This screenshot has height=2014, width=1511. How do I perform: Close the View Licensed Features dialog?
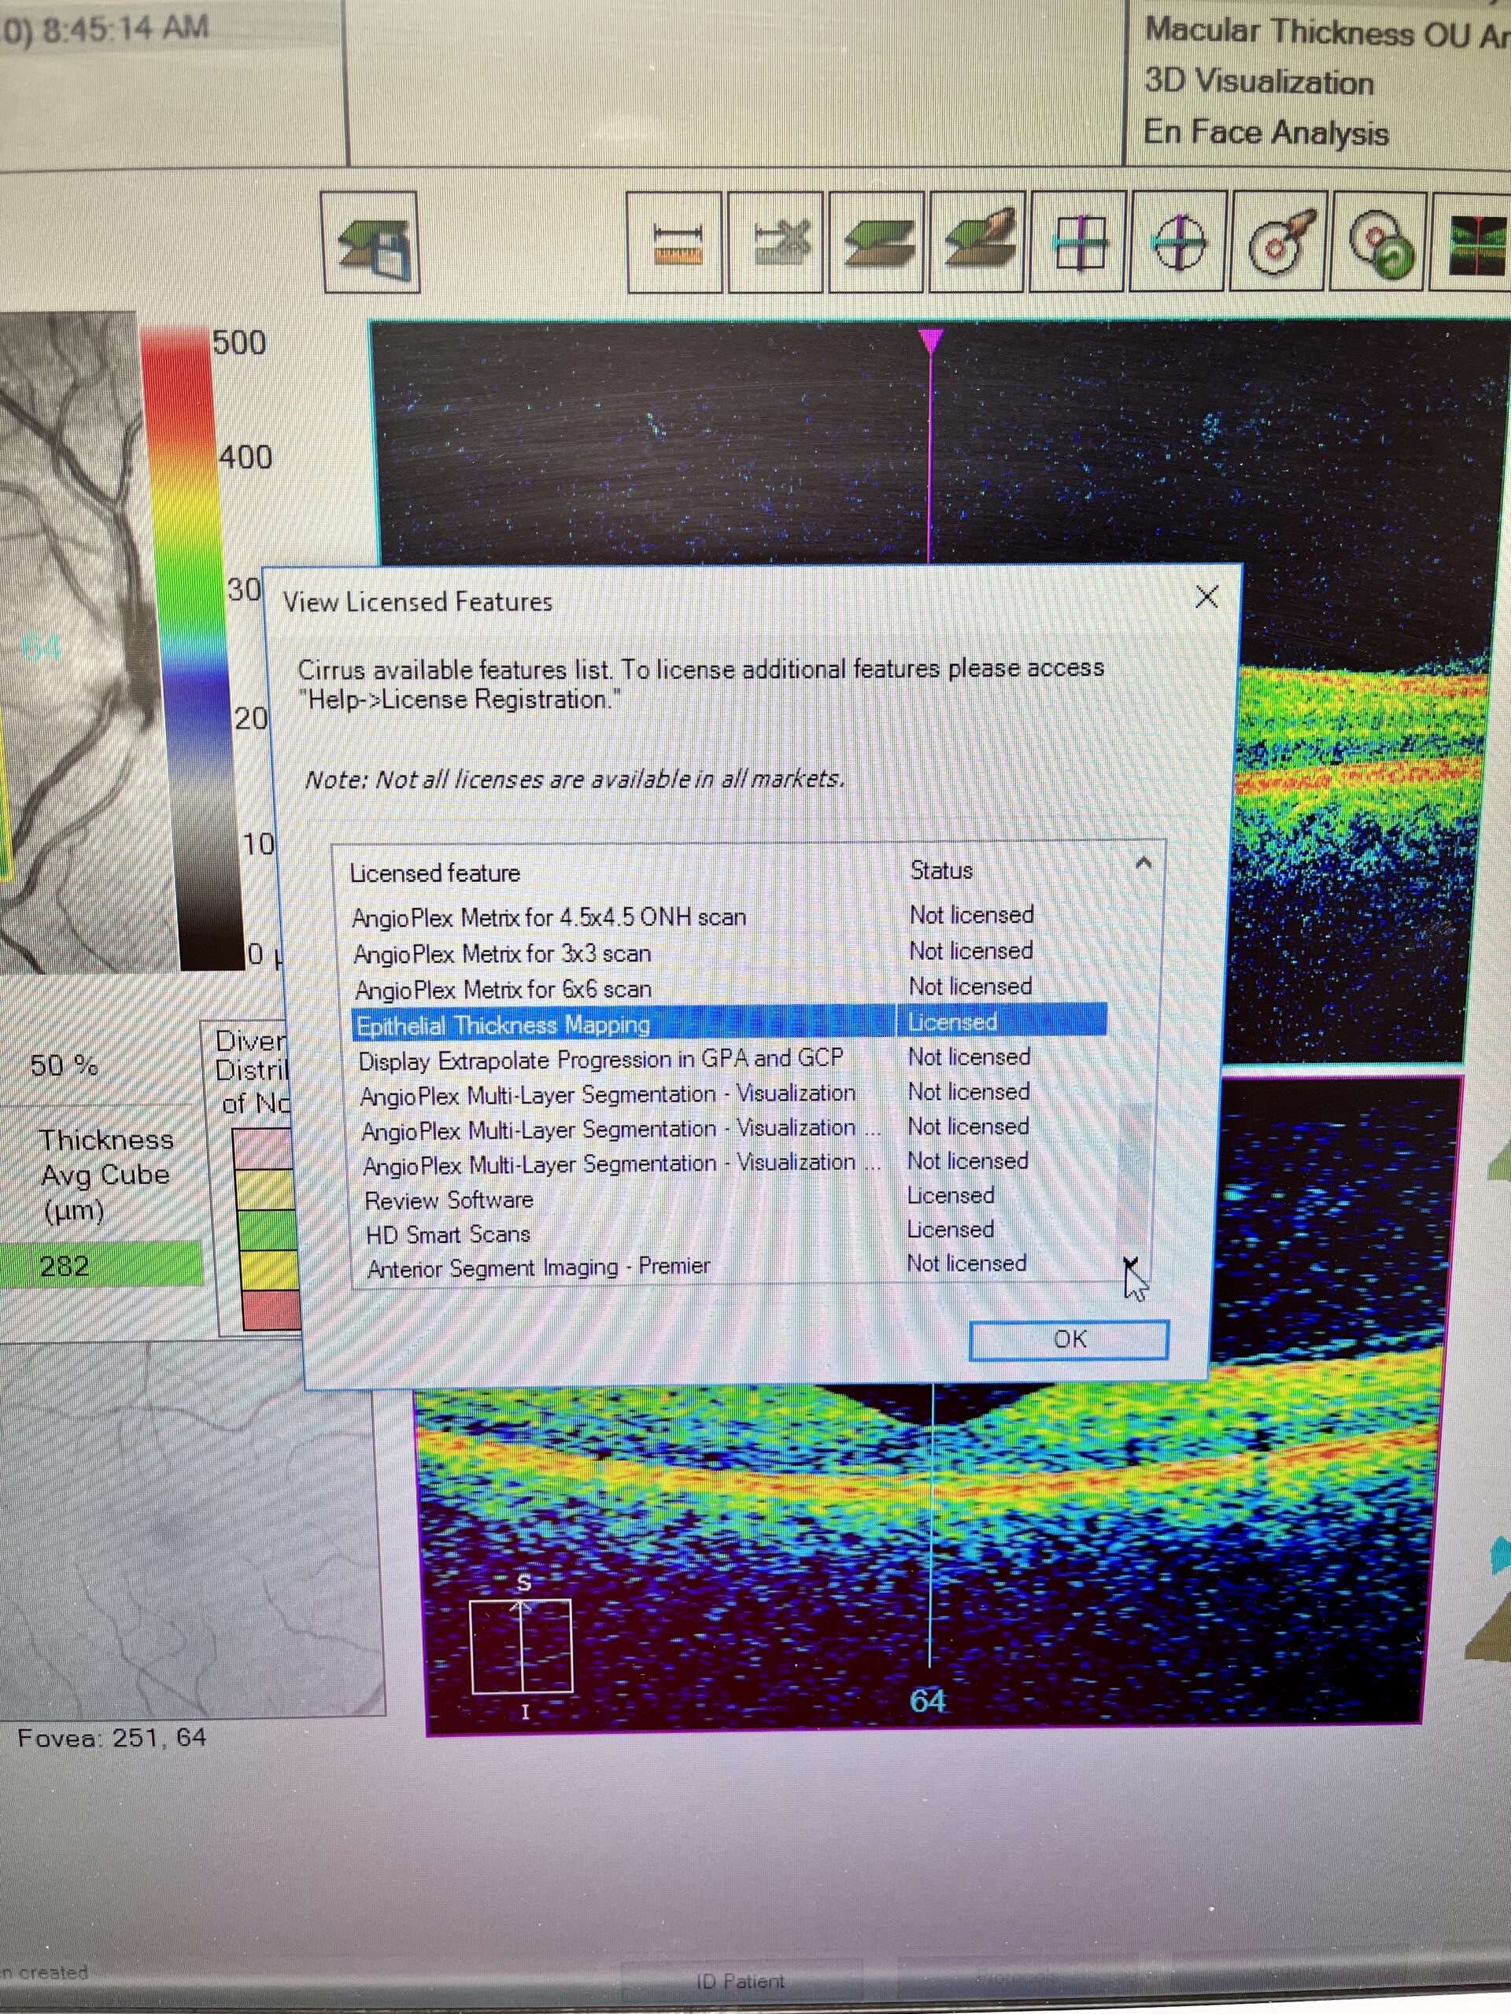click(x=1206, y=597)
